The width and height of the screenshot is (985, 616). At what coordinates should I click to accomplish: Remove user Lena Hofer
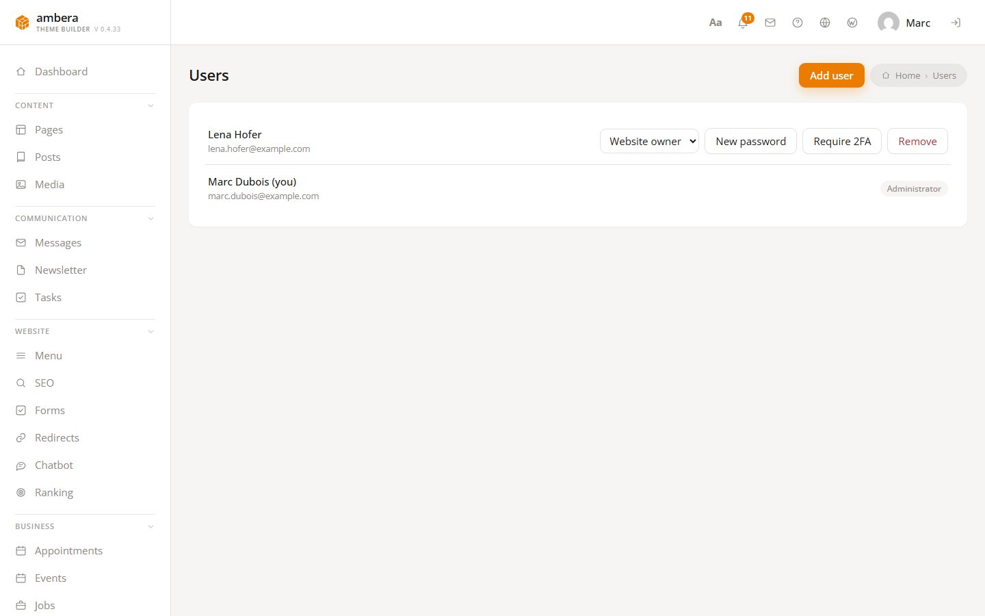pyautogui.click(x=917, y=141)
